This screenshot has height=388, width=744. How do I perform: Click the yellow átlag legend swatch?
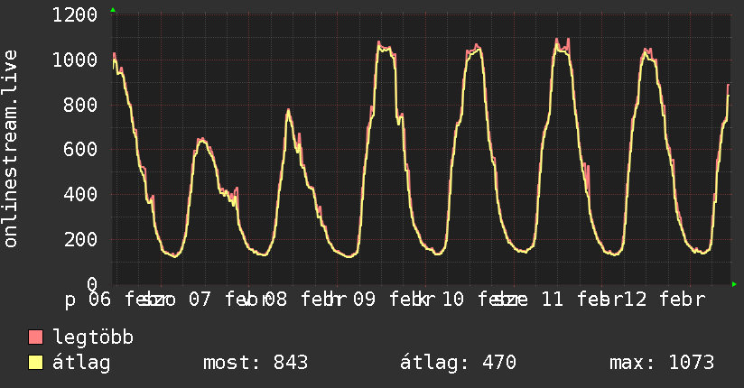pyautogui.click(x=36, y=363)
